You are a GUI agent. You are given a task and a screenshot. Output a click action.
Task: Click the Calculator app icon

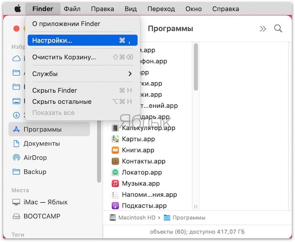(115, 128)
